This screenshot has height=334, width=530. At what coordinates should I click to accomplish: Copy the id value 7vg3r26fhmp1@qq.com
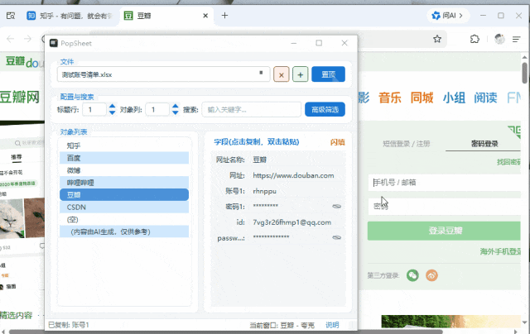tap(291, 222)
